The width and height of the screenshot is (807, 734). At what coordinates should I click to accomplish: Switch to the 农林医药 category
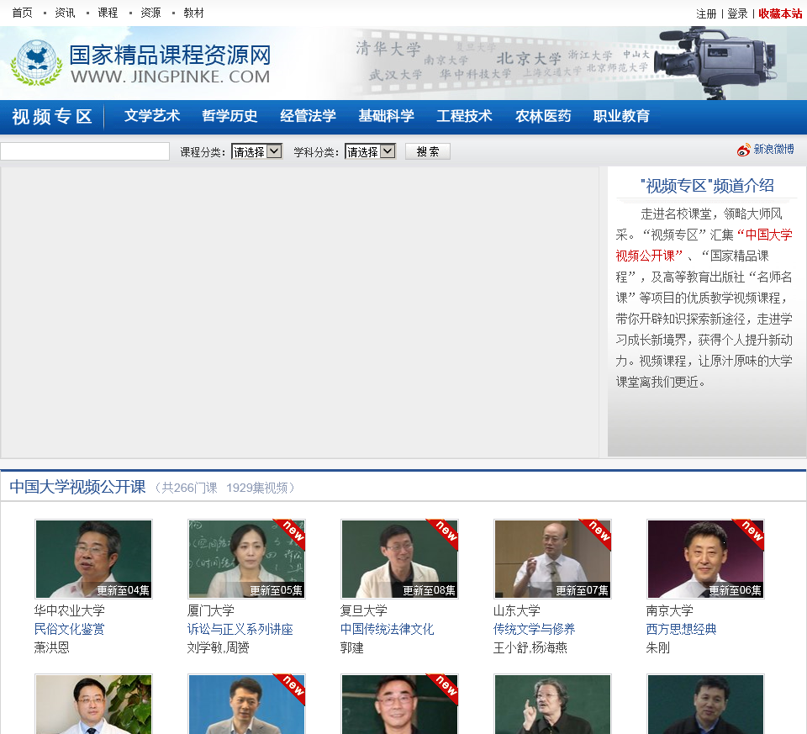543,116
